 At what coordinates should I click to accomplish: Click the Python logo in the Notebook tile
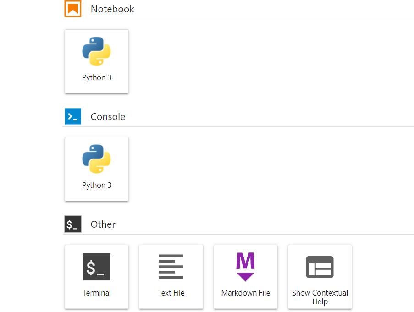[x=96, y=52]
